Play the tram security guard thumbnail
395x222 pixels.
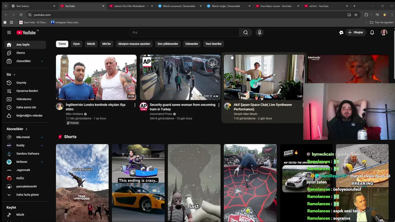pyautogui.click(x=180, y=77)
